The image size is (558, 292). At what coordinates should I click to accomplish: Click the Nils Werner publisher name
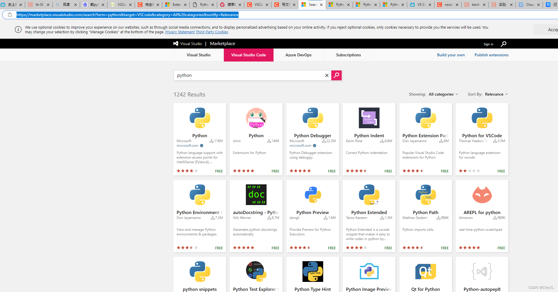[242, 218]
